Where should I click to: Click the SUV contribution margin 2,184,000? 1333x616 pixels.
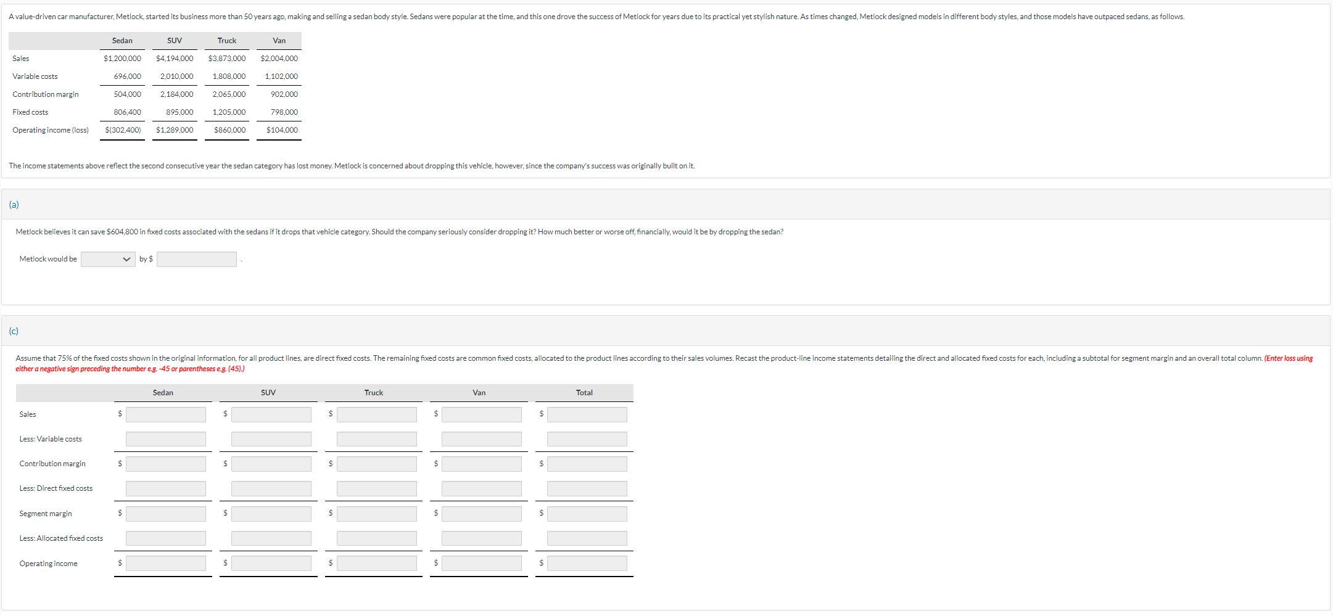coord(176,94)
